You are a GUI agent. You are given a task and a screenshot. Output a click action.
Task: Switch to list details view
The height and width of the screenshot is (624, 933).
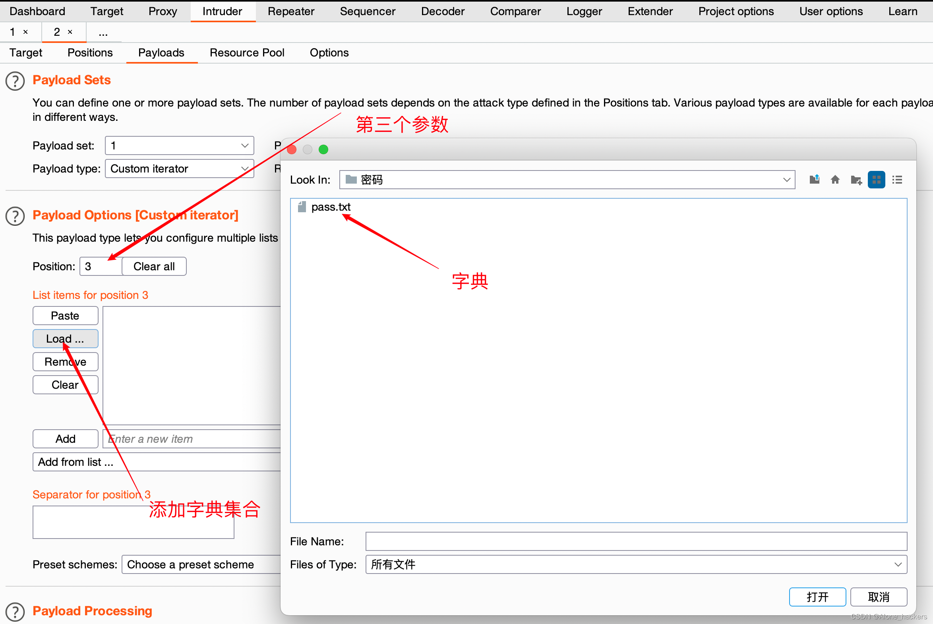[x=897, y=180]
